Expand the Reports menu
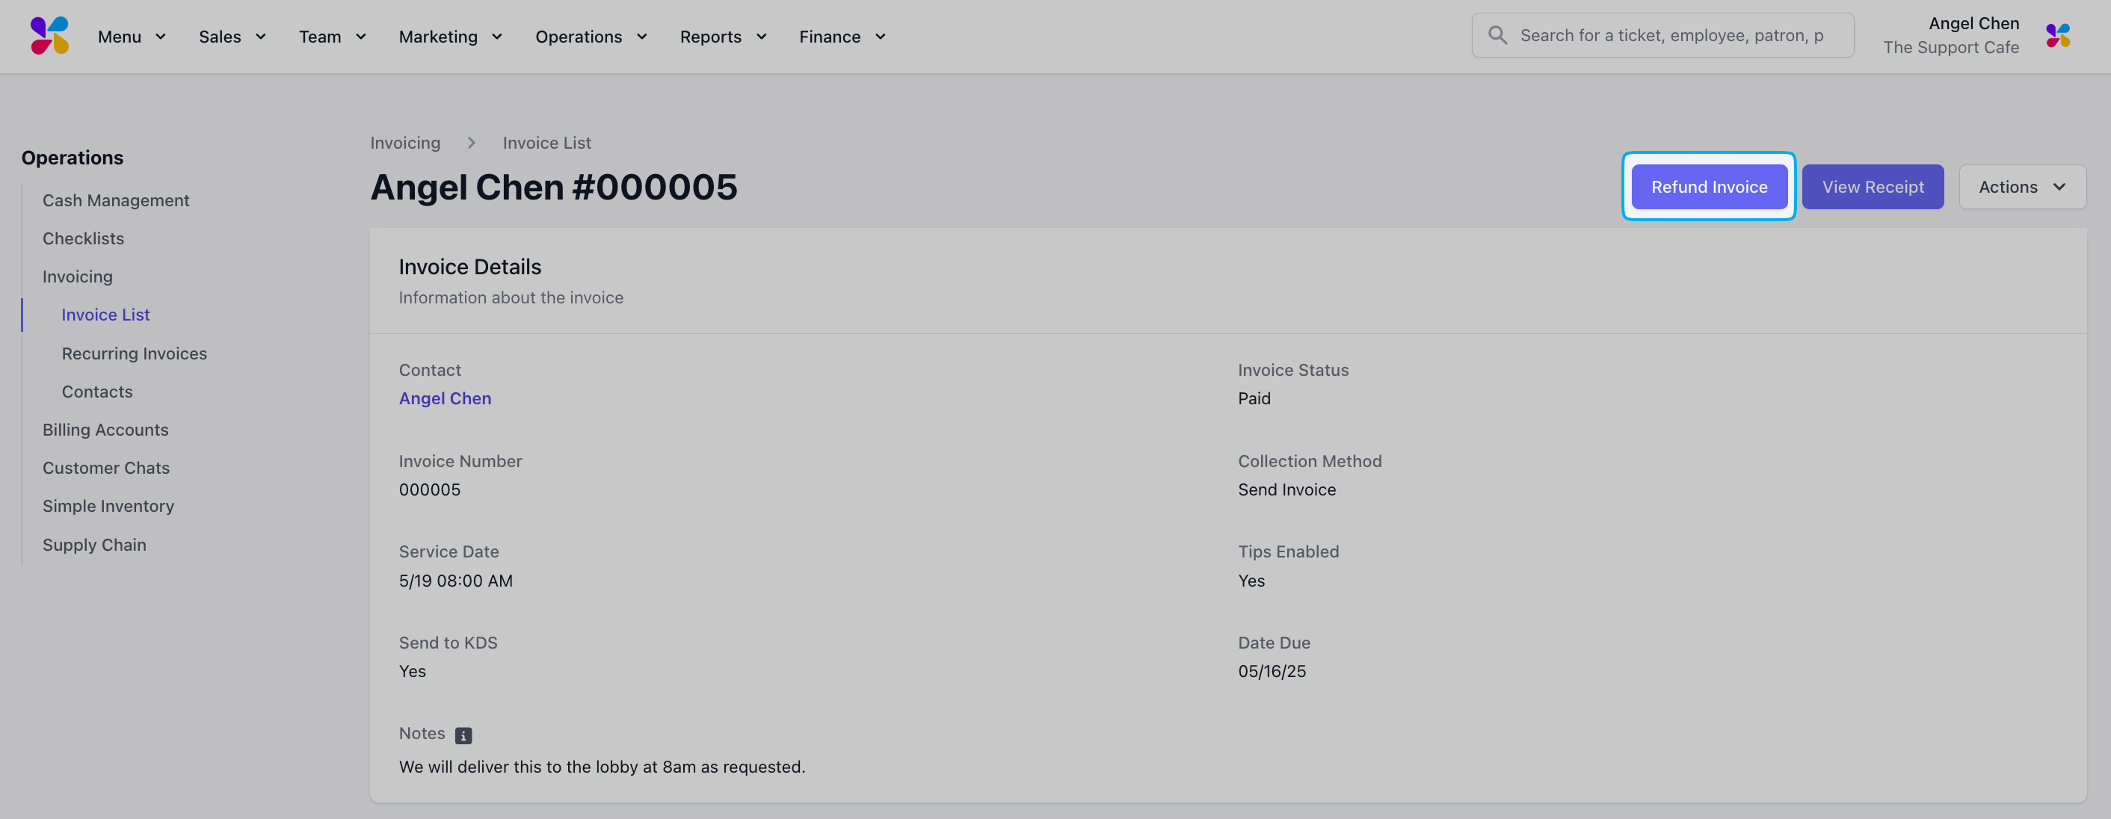 (723, 37)
